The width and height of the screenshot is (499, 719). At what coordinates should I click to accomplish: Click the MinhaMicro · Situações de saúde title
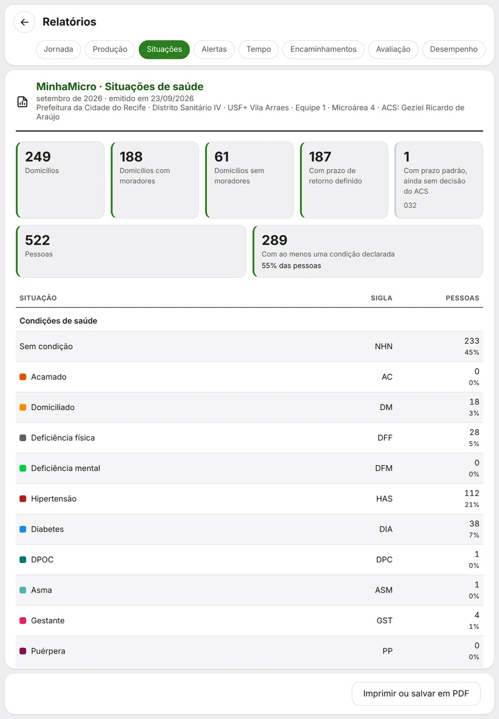pyautogui.click(x=120, y=87)
